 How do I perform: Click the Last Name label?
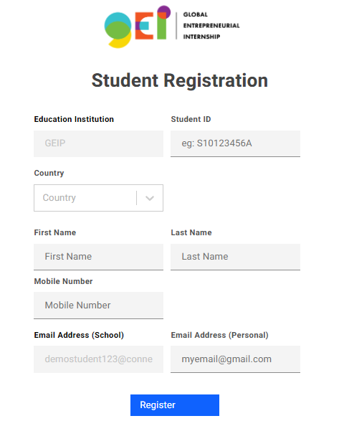pyautogui.click(x=191, y=232)
